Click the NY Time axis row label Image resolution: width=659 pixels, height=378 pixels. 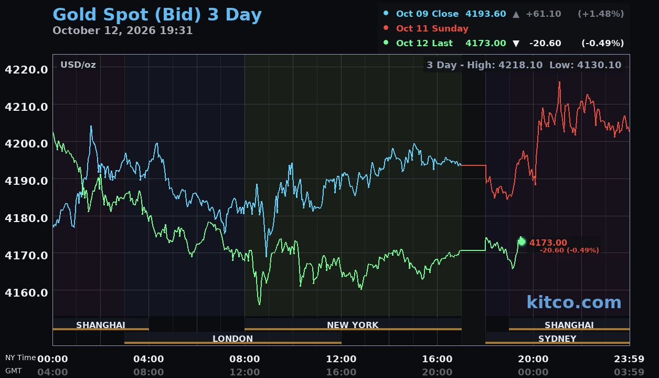(x=20, y=358)
